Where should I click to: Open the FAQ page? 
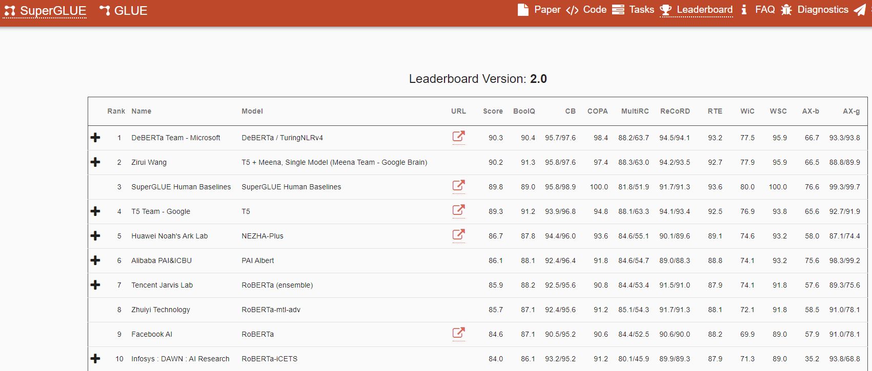coord(764,10)
